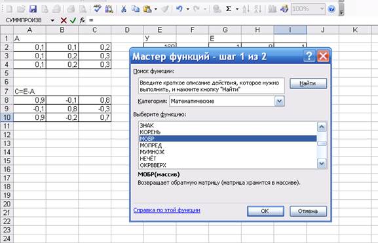Click cell C8 with value 0,8
Screen dimensions: 378x243
tap(95, 100)
